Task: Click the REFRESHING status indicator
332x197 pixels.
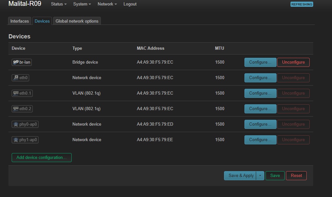Action: point(302,4)
